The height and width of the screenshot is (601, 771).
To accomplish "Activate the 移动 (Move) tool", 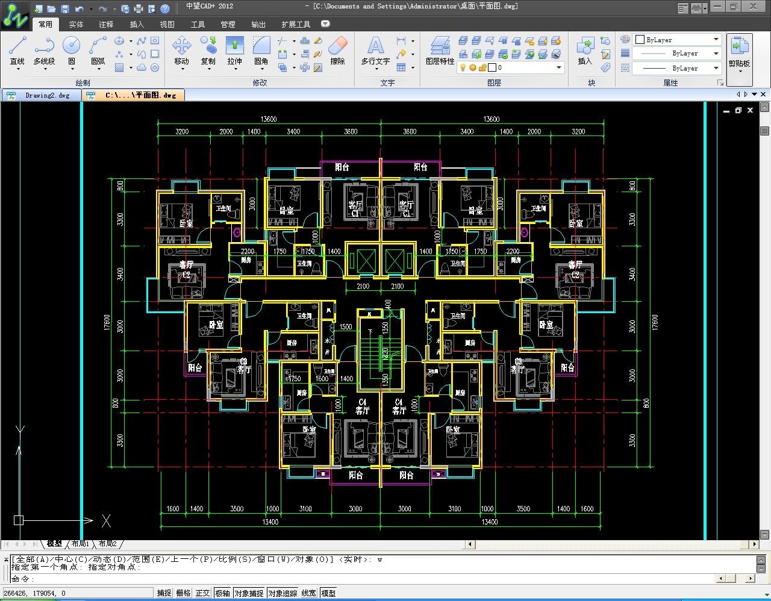I will click(x=181, y=51).
